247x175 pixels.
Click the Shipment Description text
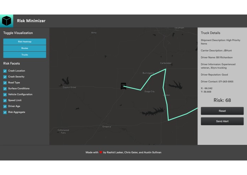220,42
